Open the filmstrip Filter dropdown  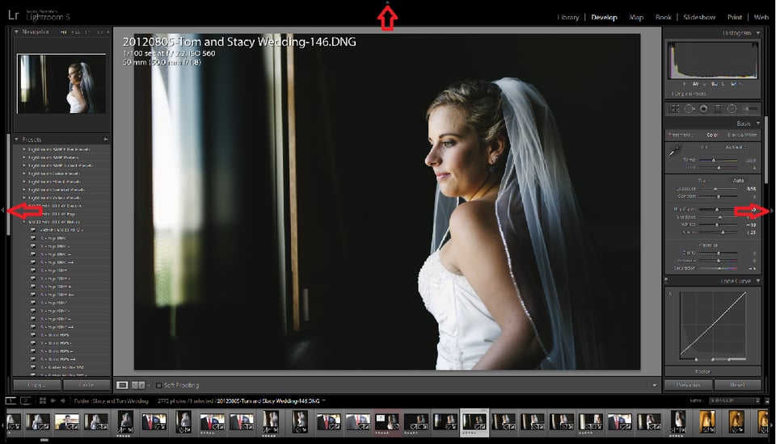tap(735, 400)
